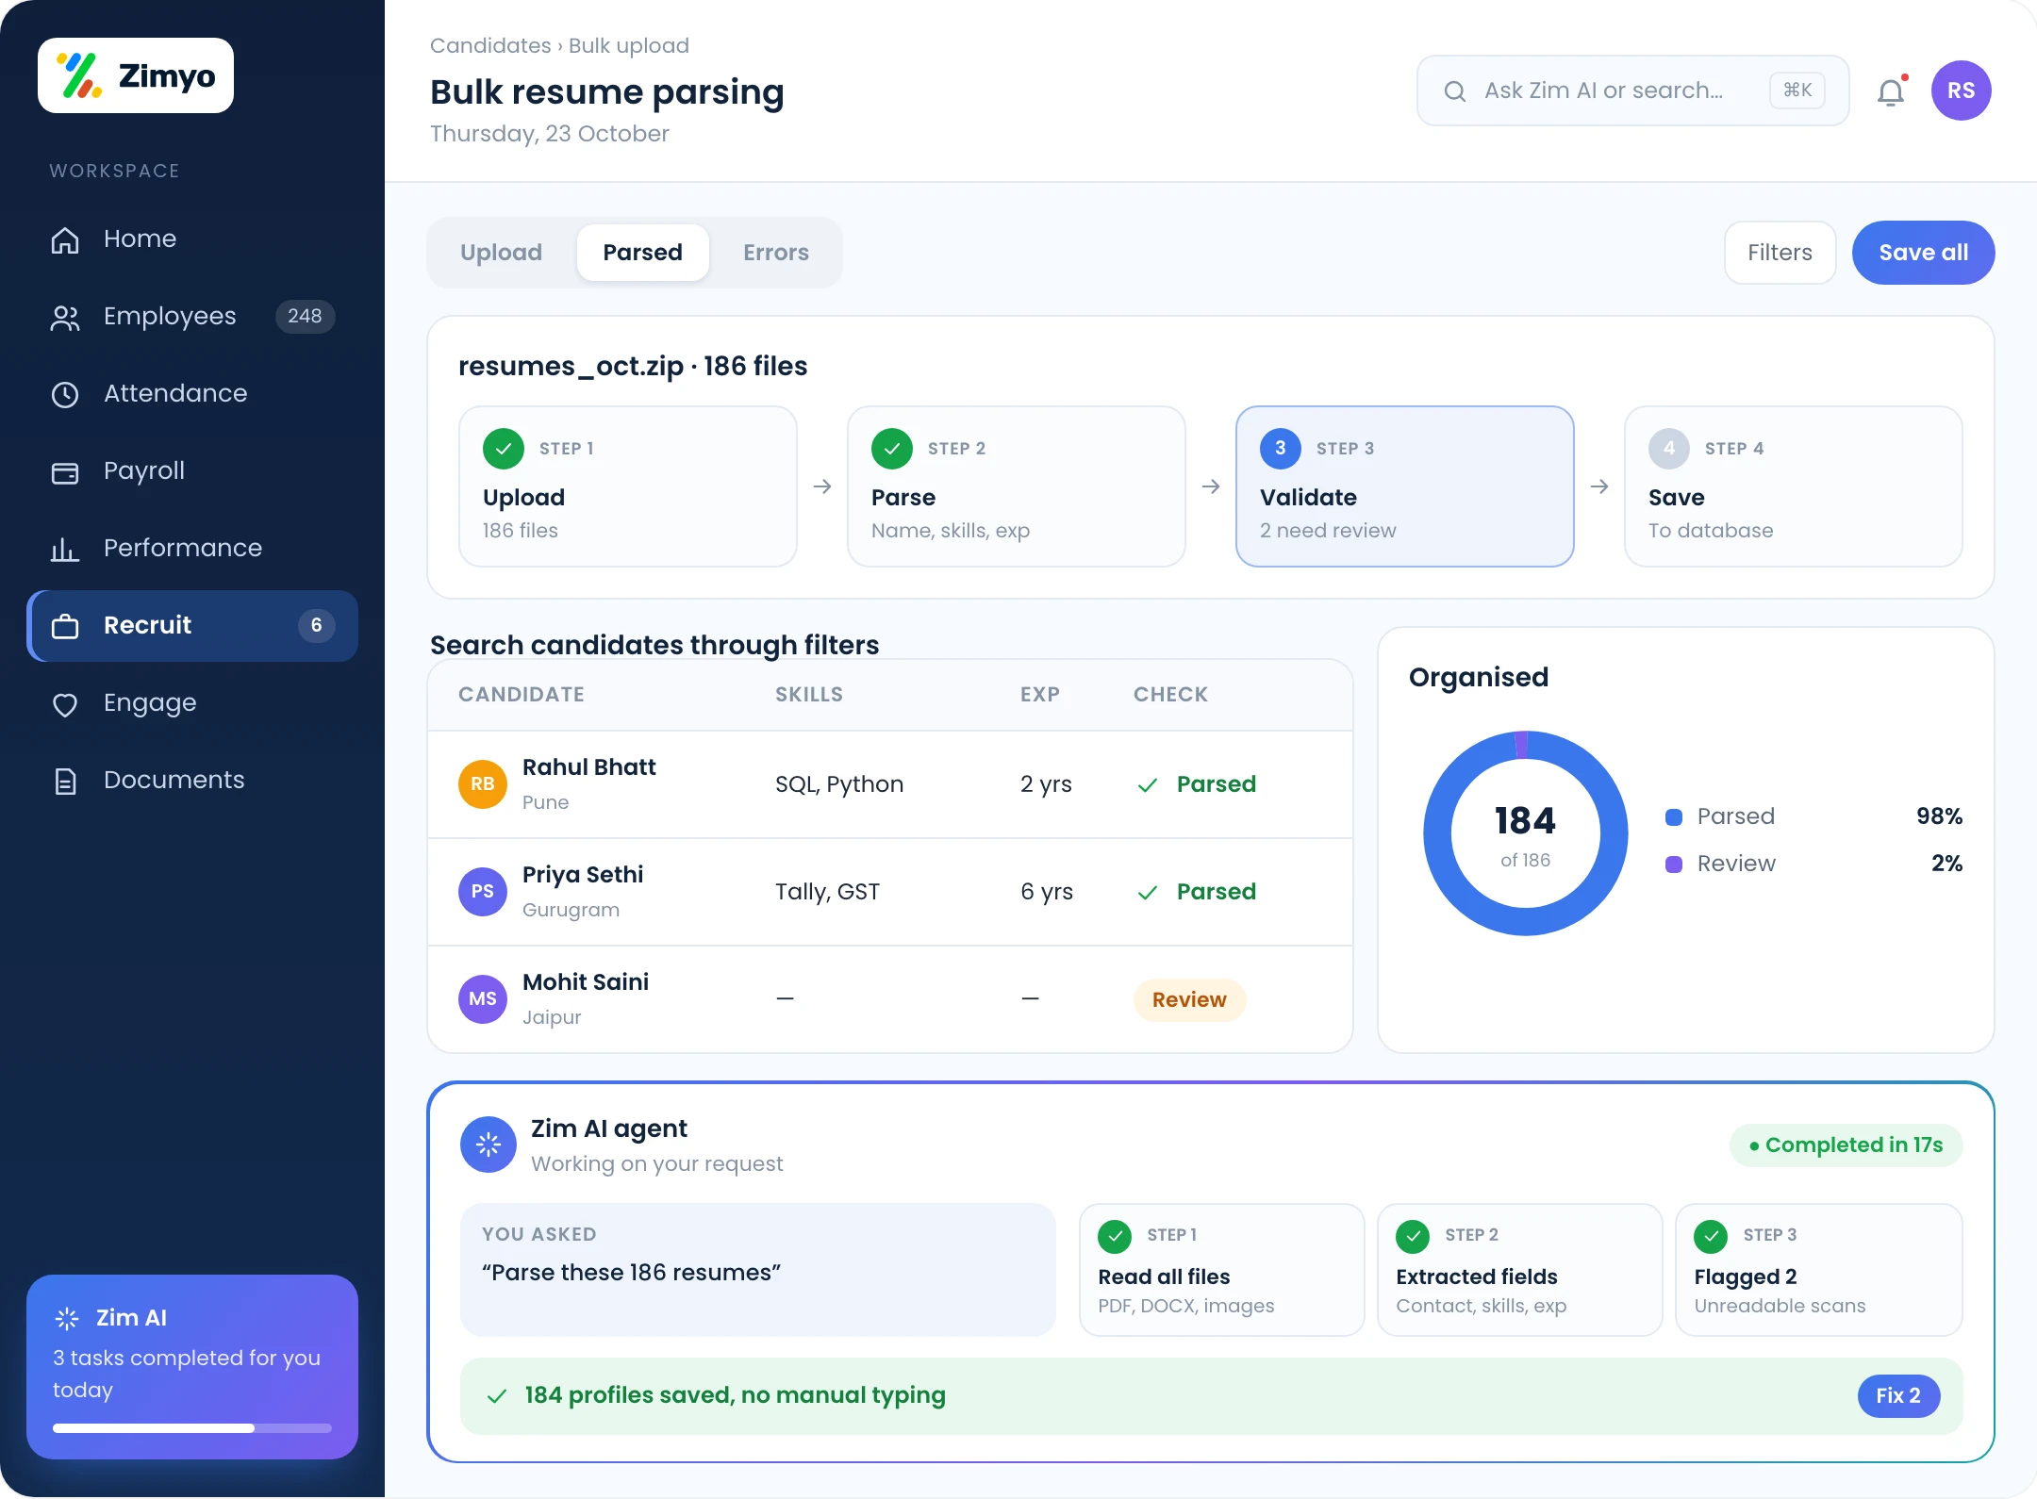Open Engage section
Viewport: 2037px width, 1499px height.
pos(192,702)
